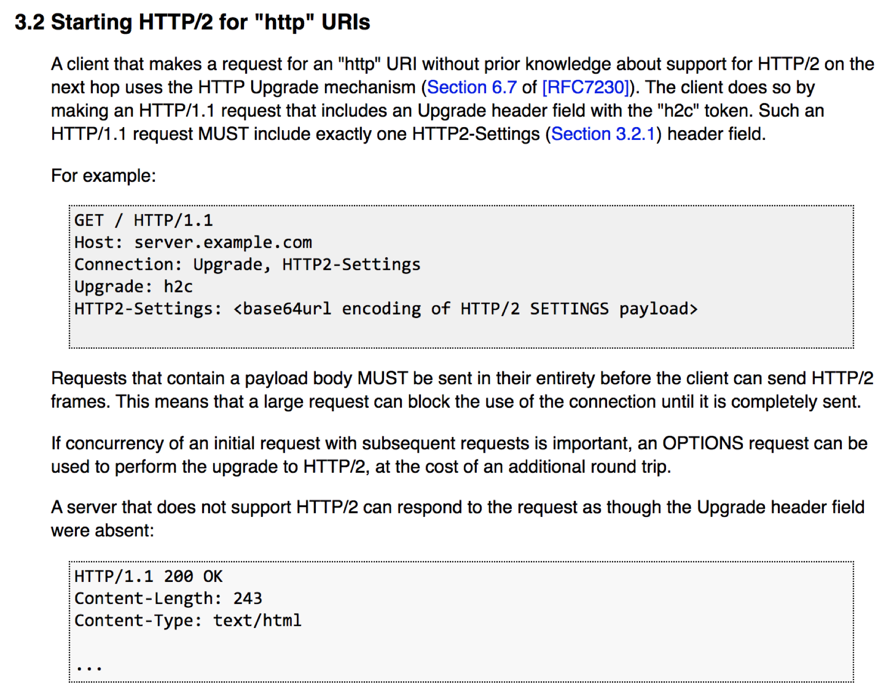Click the GET / HTTP/1.1 code line
The height and width of the screenshot is (690, 886).
coord(144,220)
